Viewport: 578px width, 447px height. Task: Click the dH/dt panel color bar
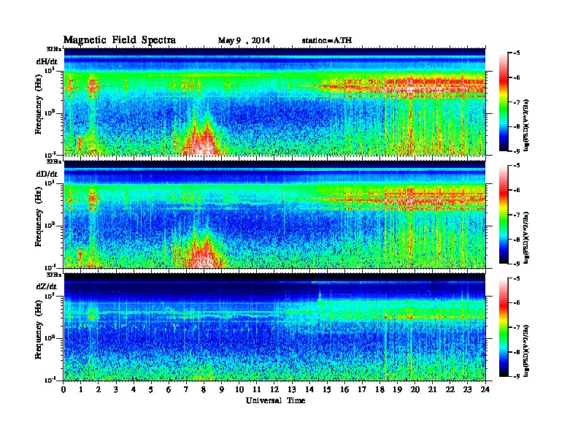(504, 102)
